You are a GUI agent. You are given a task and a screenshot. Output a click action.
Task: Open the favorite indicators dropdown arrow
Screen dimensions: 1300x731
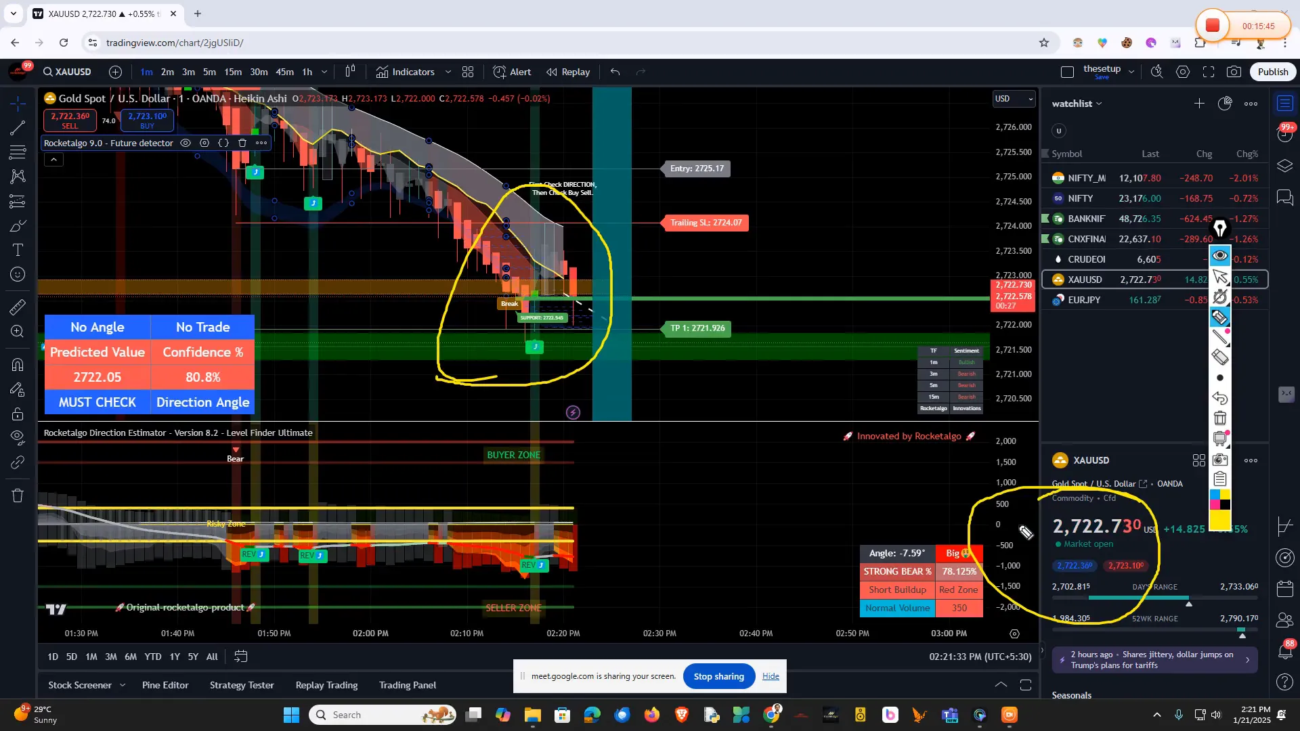click(x=448, y=72)
